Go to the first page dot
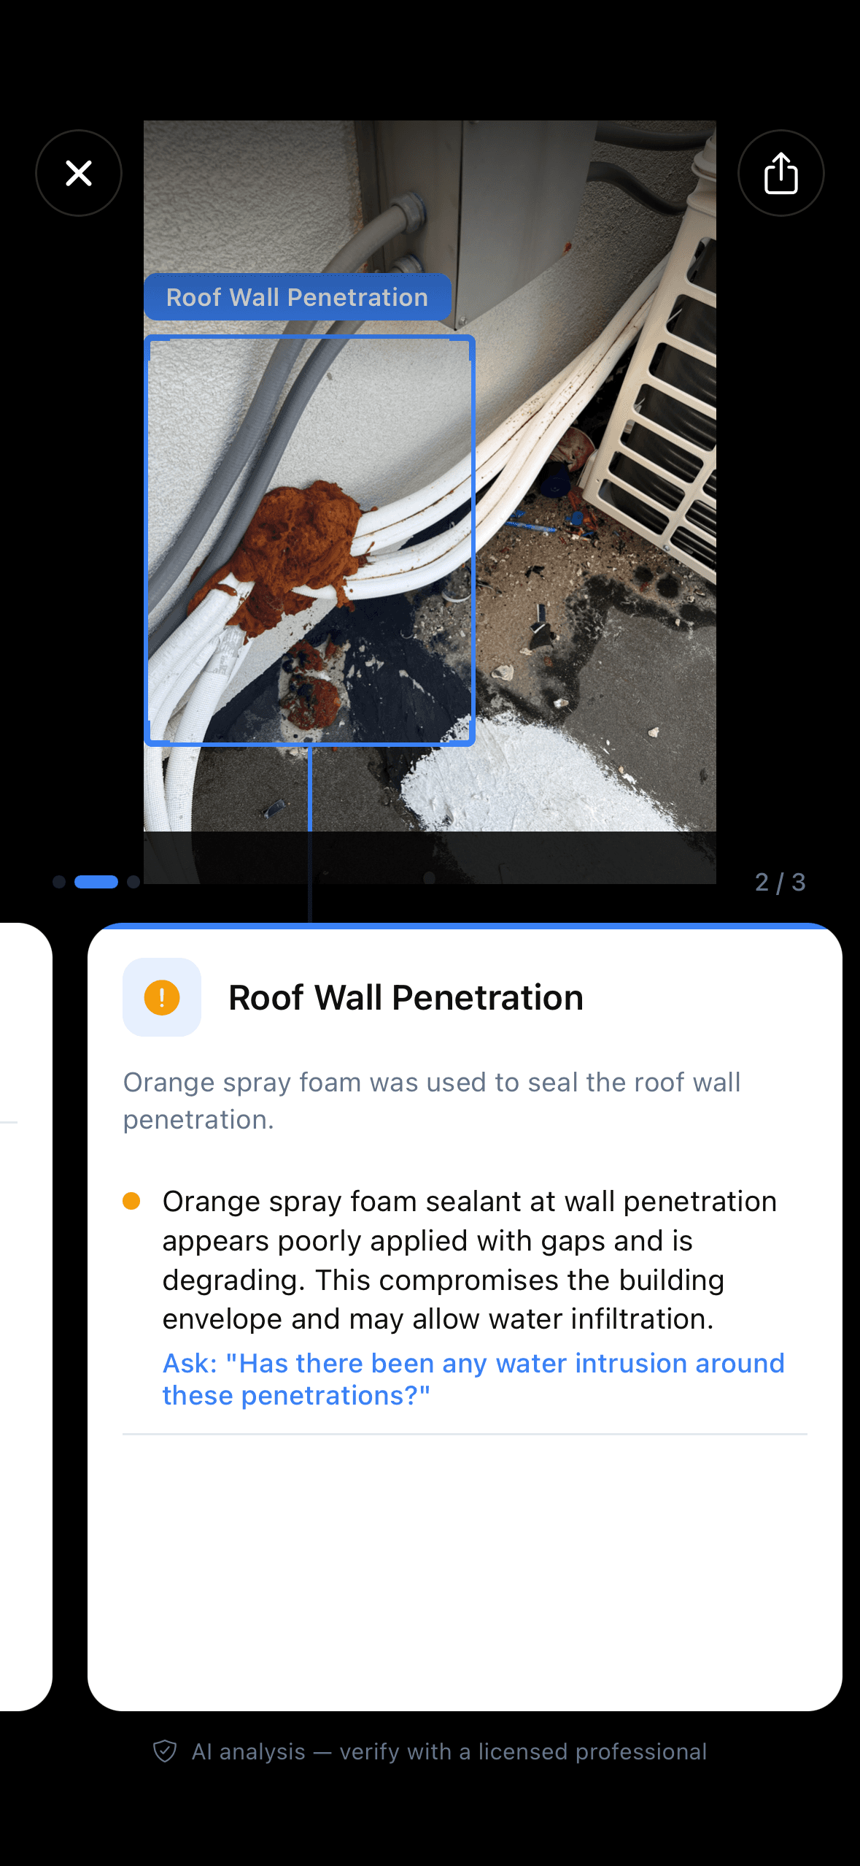The height and width of the screenshot is (1866, 860). [x=59, y=882]
